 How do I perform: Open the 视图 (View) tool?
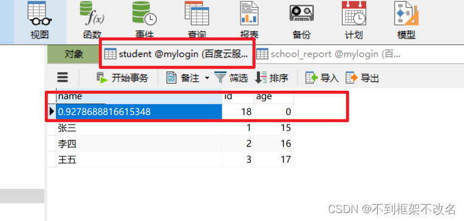coord(39,21)
